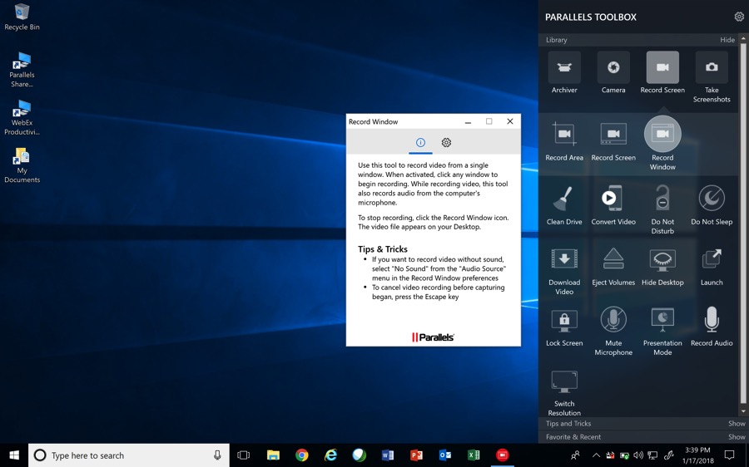Click the 'Type here to search' box
Viewport: 749px width, 467px height.
coord(129,455)
